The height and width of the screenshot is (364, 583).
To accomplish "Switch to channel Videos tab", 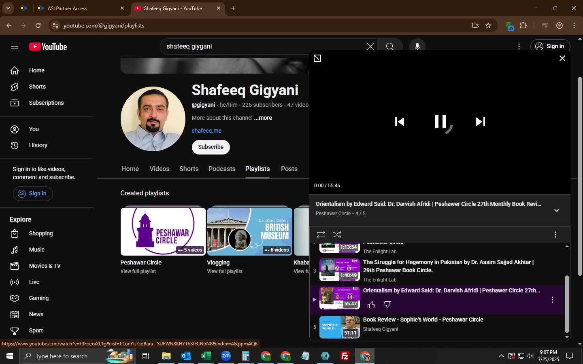I will 160,169.
